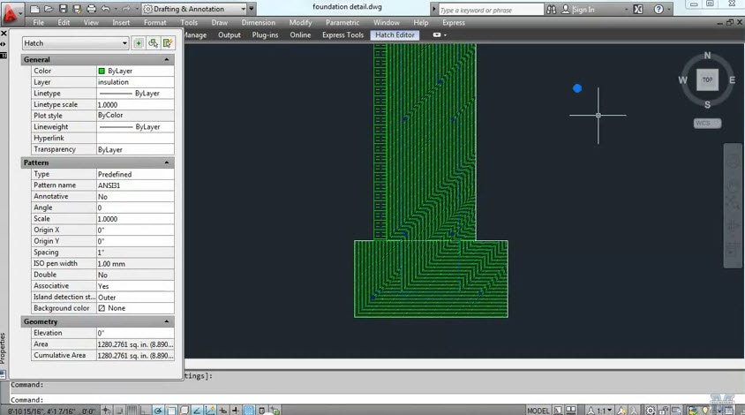Screen dimensions: 745x415
Task: Switch to the Hatch Editor ribbon tab
Action: 395,34
